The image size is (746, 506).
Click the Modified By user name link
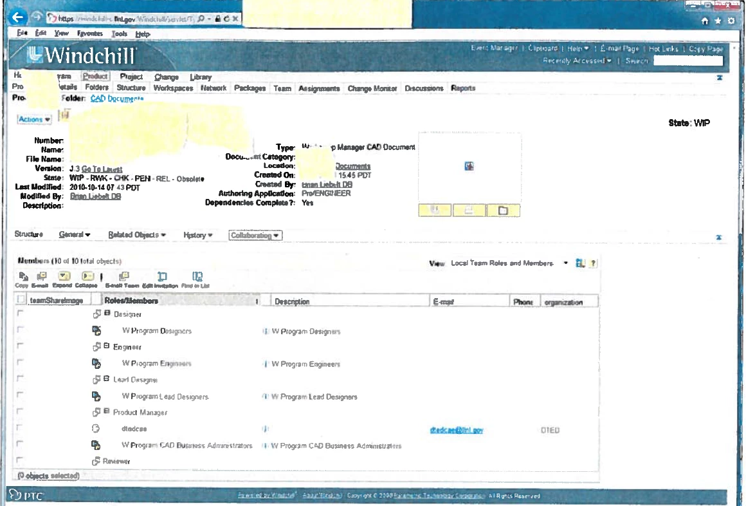pyautogui.click(x=96, y=196)
